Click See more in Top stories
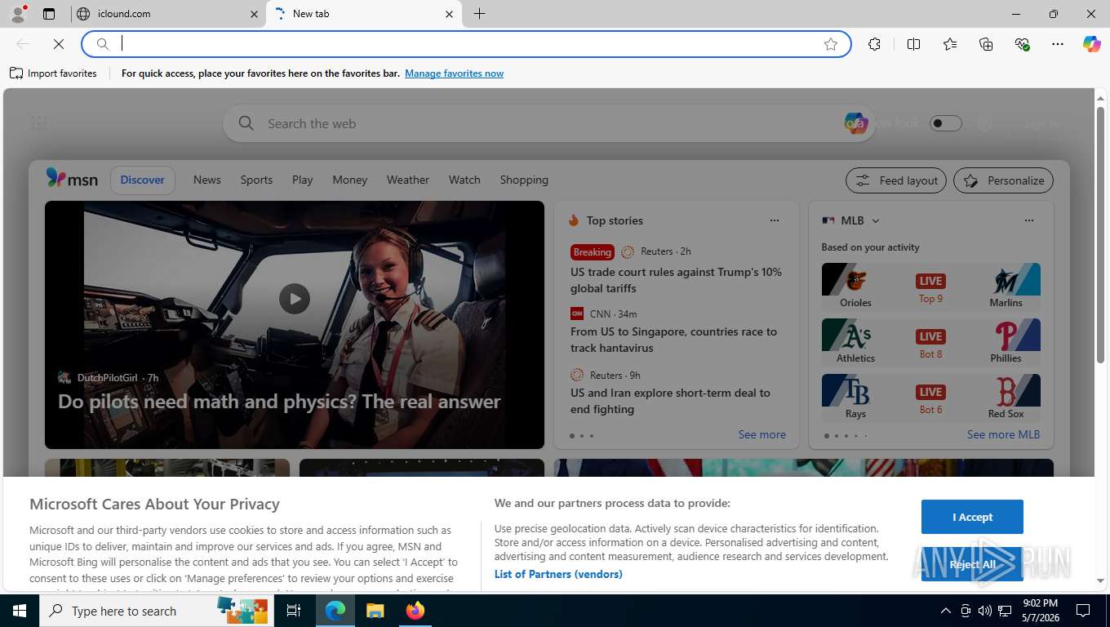The width and height of the screenshot is (1110, 627). pyautogui.click(x=762, y=434)
